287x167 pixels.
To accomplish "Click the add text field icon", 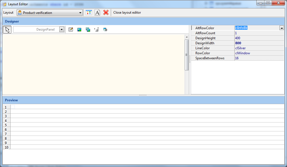I will point(71,30).
